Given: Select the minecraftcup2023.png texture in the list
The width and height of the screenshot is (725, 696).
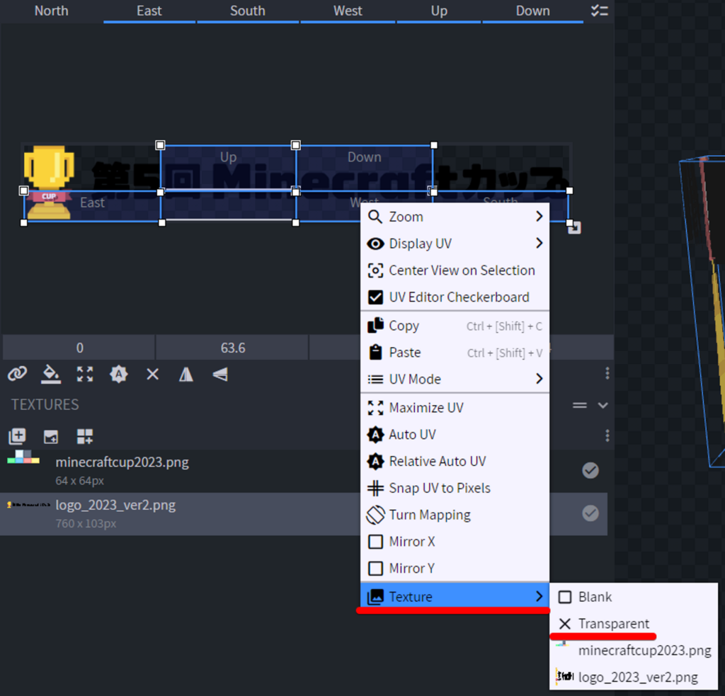Looking at the screenshot, I should pos(122,463).
